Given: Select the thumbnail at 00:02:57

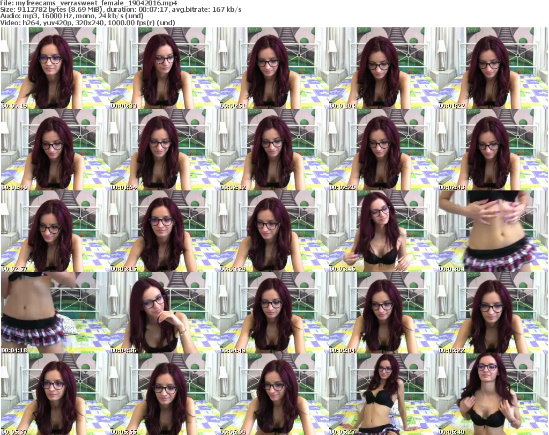Looking at the screenshot, I should 55,232.
